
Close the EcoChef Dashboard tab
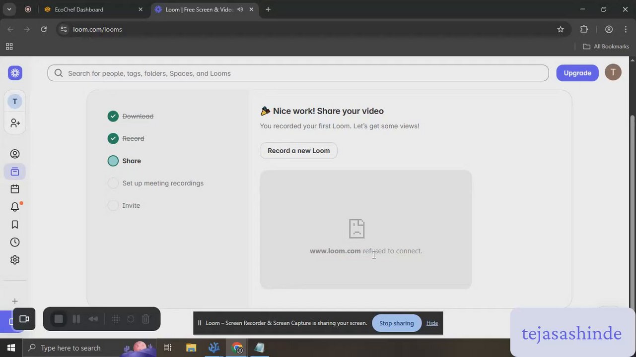tap(141, 9)
